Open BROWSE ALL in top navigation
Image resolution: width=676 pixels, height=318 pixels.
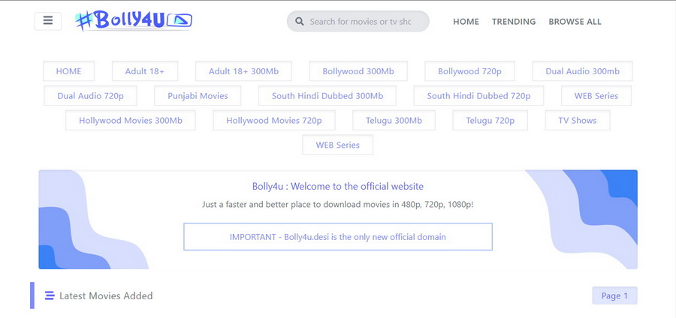(x=575, y=22)
